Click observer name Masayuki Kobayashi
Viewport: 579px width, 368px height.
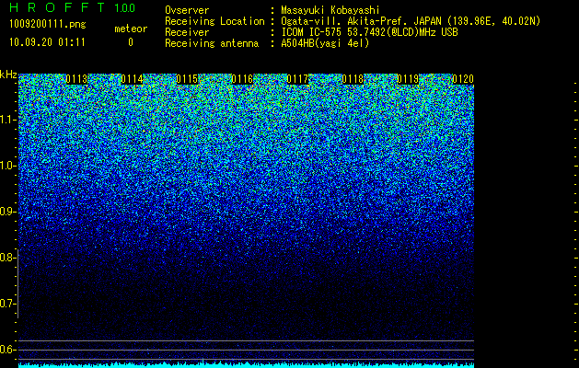coord(330,10)
